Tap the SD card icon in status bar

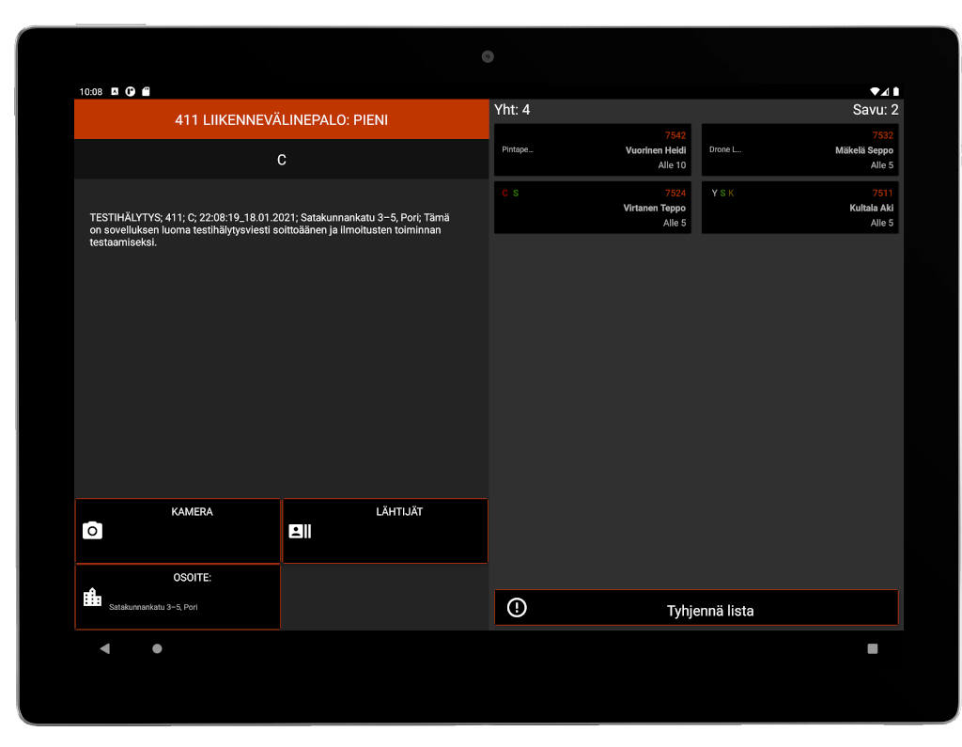tap(146, 92)
